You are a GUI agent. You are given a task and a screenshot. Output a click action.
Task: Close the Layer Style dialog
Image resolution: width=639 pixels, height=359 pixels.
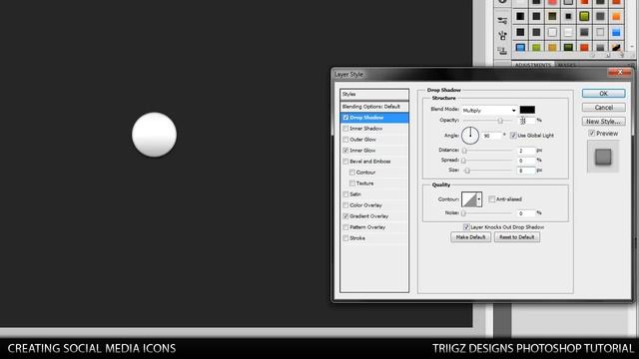(x=619, y=73)
